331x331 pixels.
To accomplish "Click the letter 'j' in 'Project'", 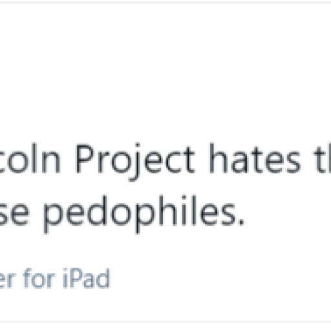I will pos(134,163).
